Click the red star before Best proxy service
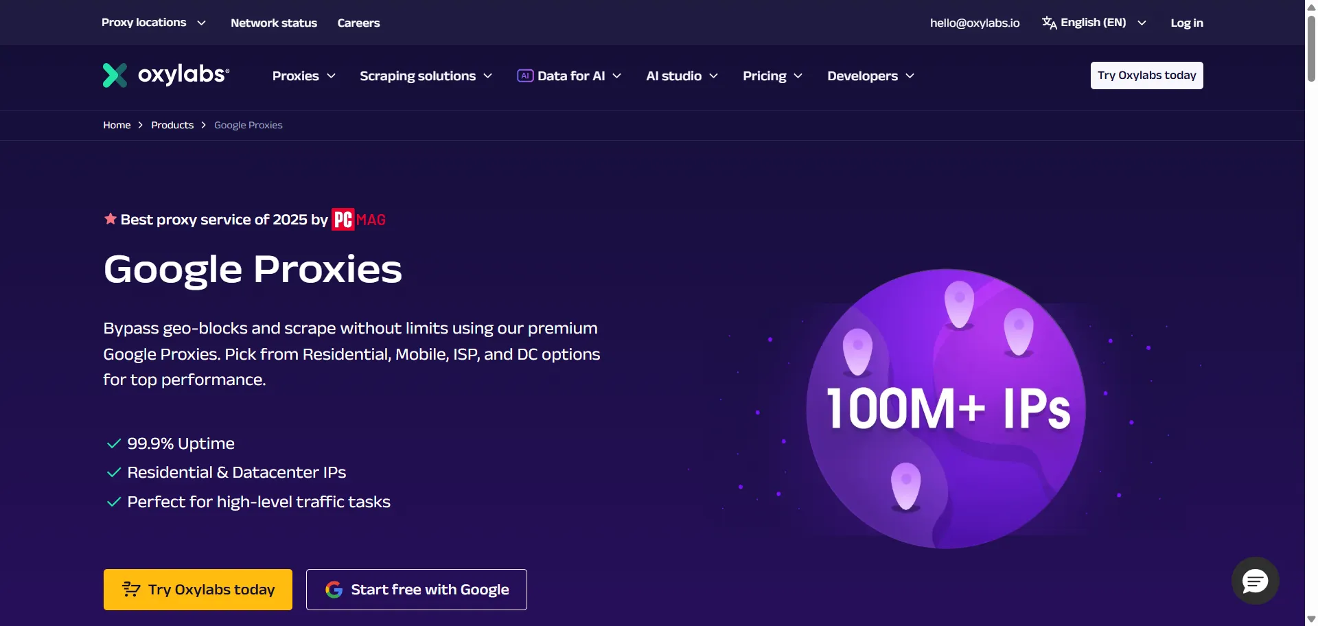 pyautogui.click(x=110, y=218)
